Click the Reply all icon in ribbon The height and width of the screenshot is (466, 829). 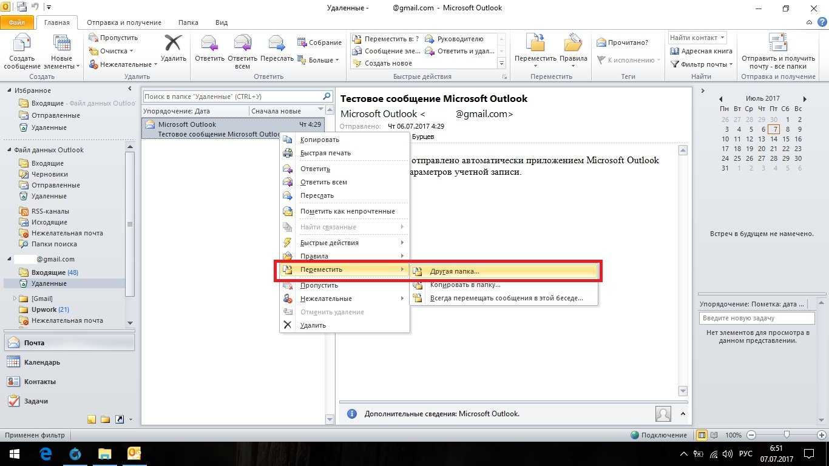[x=242, y=43]
